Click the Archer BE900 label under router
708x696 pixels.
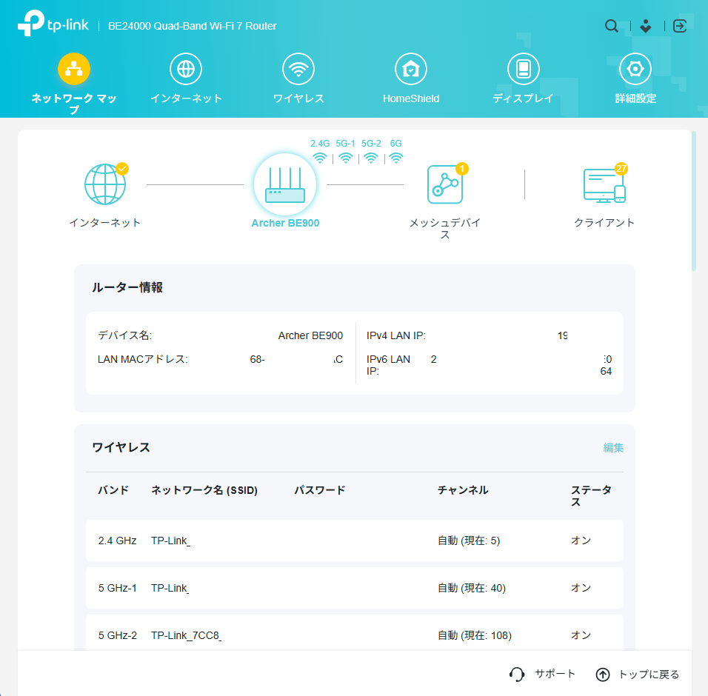coord(285,223)
